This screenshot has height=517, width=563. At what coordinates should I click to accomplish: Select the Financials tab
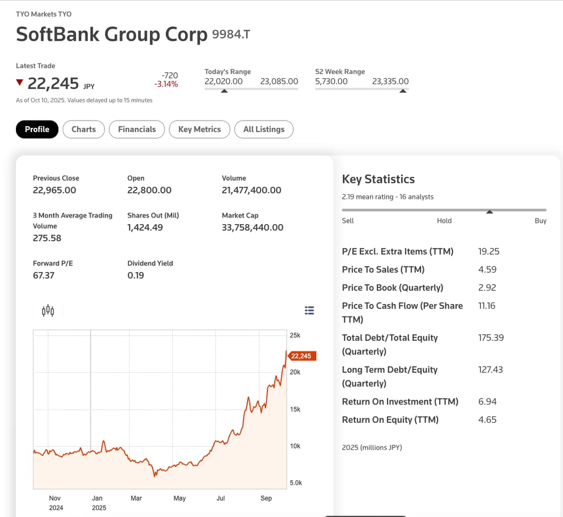click(137, 129)
